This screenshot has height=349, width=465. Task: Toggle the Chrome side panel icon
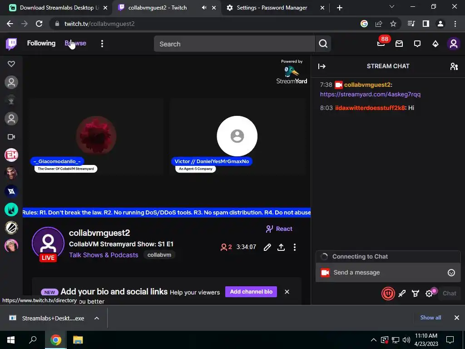426,24
